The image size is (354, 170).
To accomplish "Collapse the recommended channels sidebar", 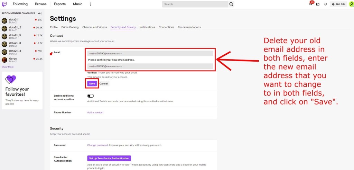I will point(40,13).
